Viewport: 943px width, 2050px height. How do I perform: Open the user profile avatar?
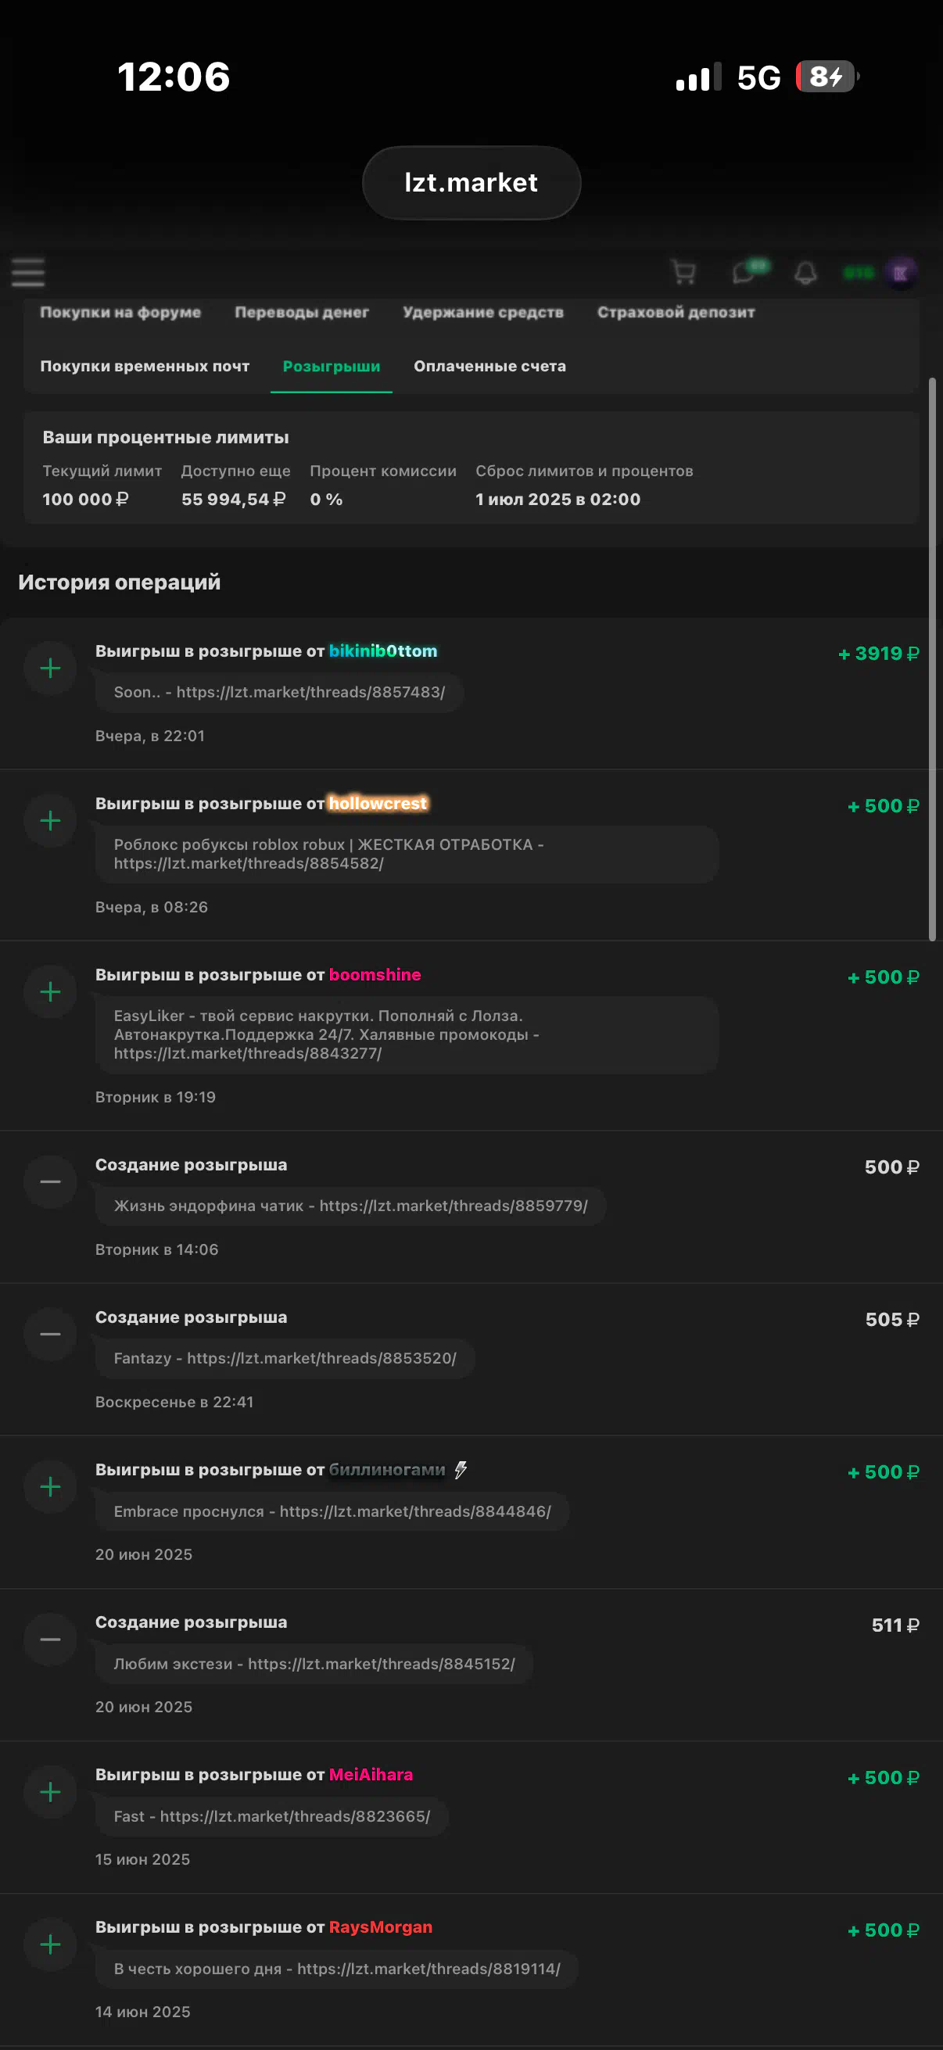click(900, 273)
